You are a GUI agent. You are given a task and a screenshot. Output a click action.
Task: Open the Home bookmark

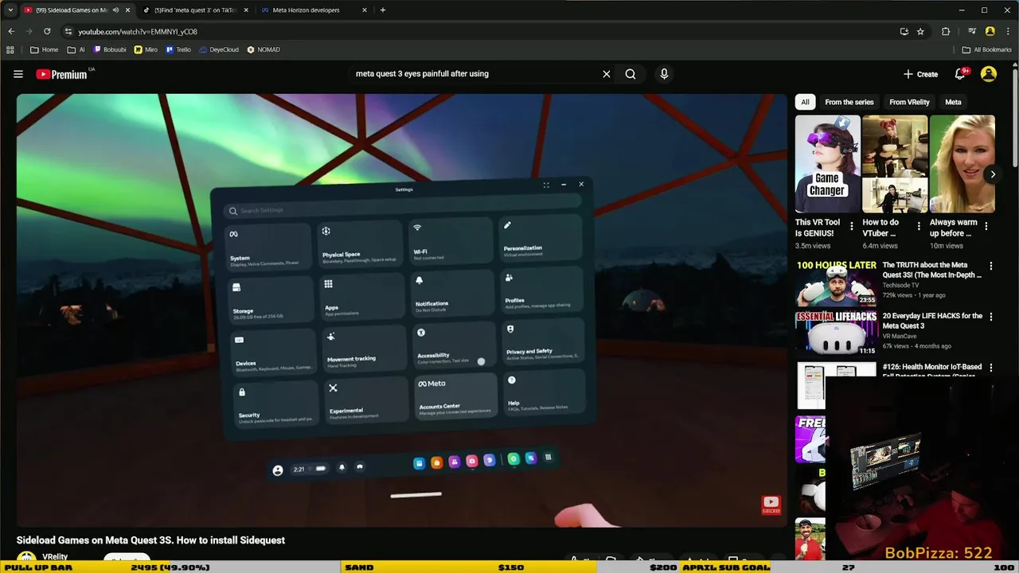pos(44,49)
